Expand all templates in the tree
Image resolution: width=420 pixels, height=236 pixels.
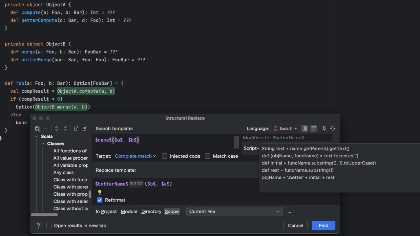[57, 129]
